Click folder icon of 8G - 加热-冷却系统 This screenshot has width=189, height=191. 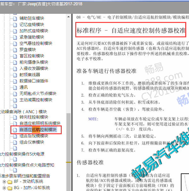coord(10,188)
